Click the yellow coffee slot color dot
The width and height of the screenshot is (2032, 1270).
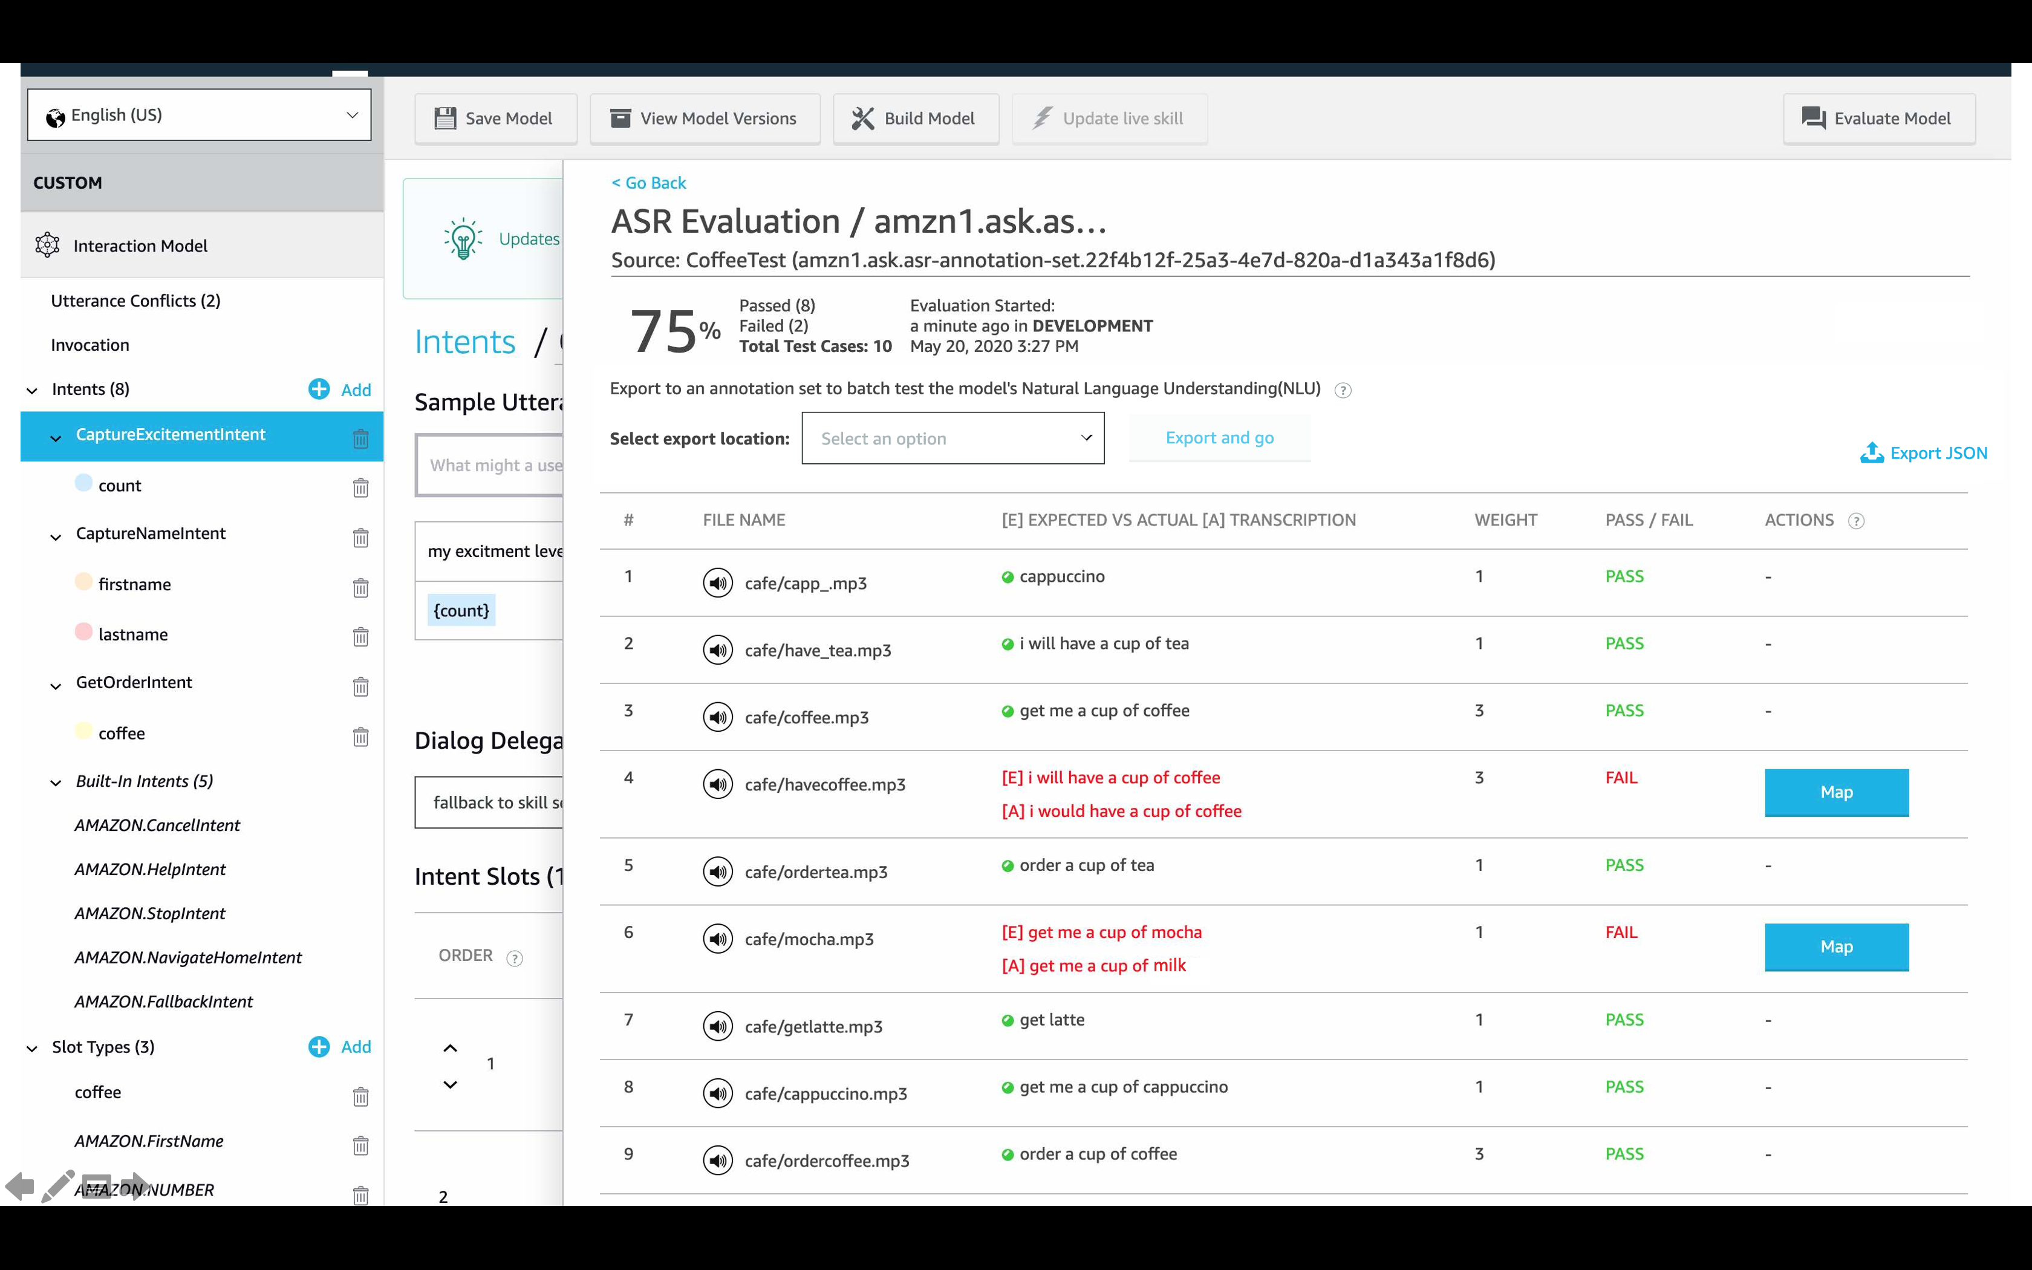83,731
